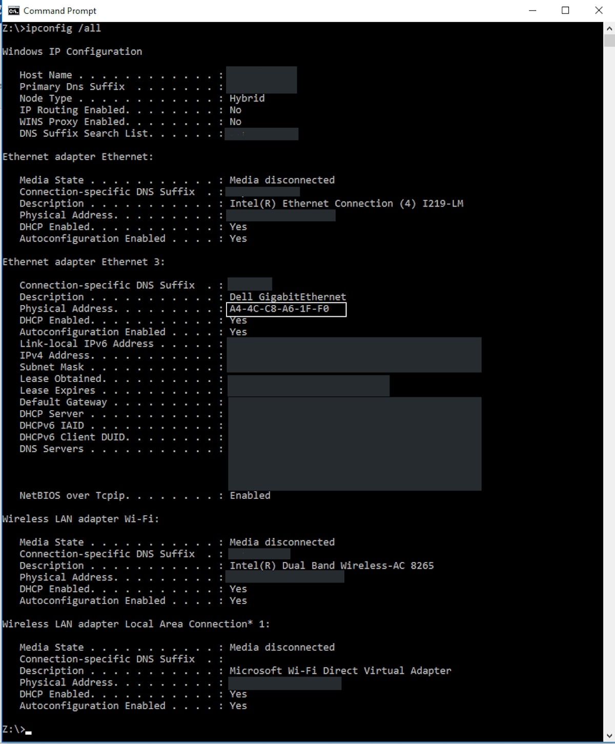
Task: Click "Intel(R) Dual Band Wireless-AC 8265" text
Action: [x=332, y=566]
